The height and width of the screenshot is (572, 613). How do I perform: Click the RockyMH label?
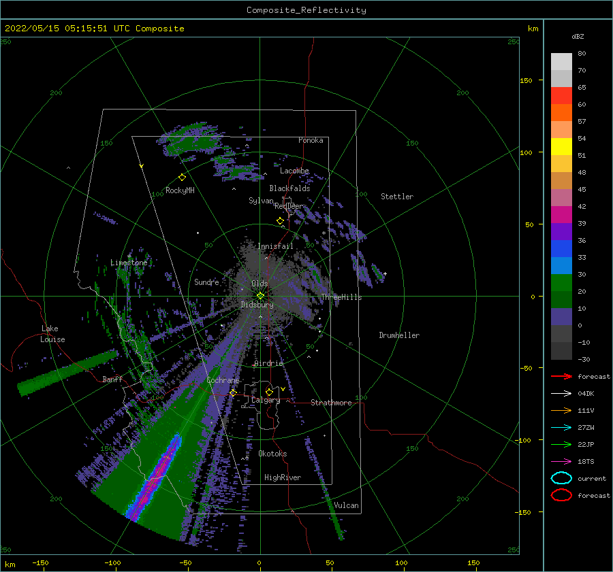click(180, 190)
